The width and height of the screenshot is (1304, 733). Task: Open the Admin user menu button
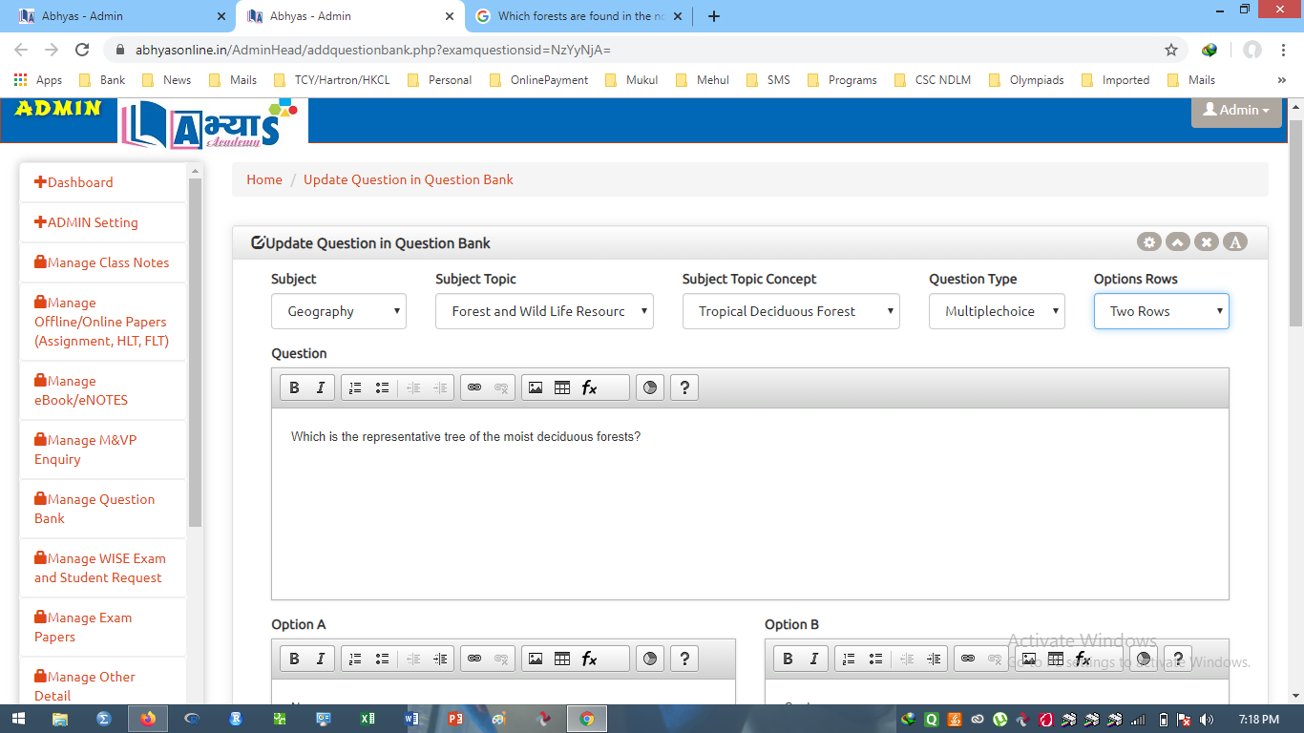point(1236,110)
